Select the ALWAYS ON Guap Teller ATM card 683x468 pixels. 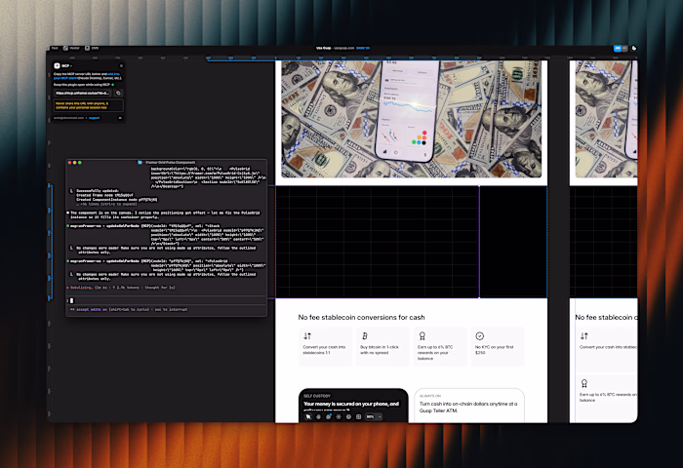(469, 406)
